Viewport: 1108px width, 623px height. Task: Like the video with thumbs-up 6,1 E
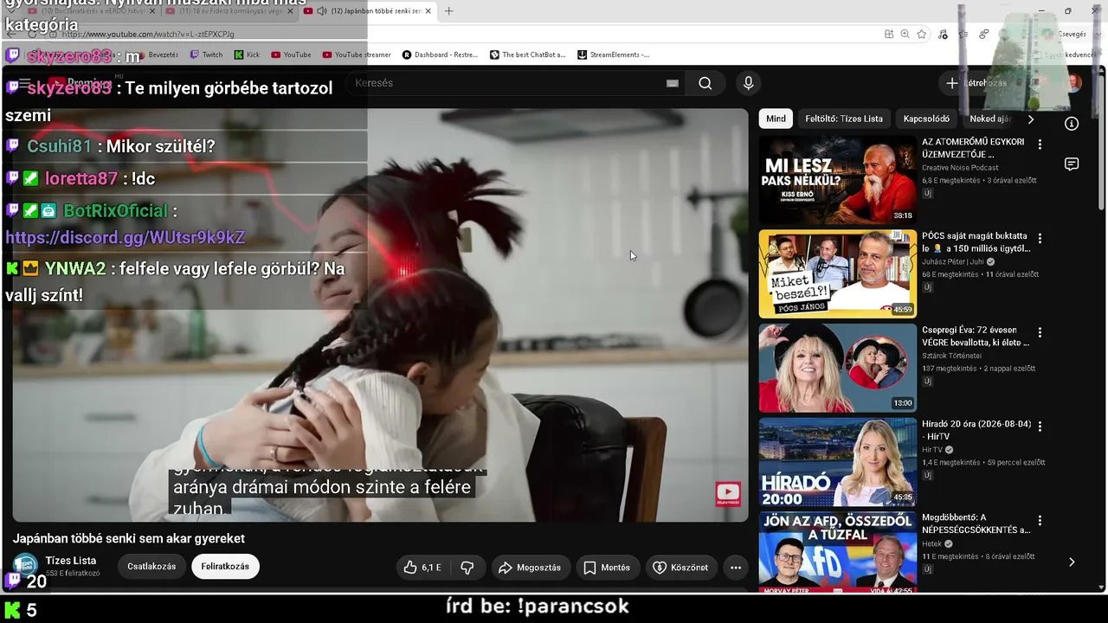422,568
